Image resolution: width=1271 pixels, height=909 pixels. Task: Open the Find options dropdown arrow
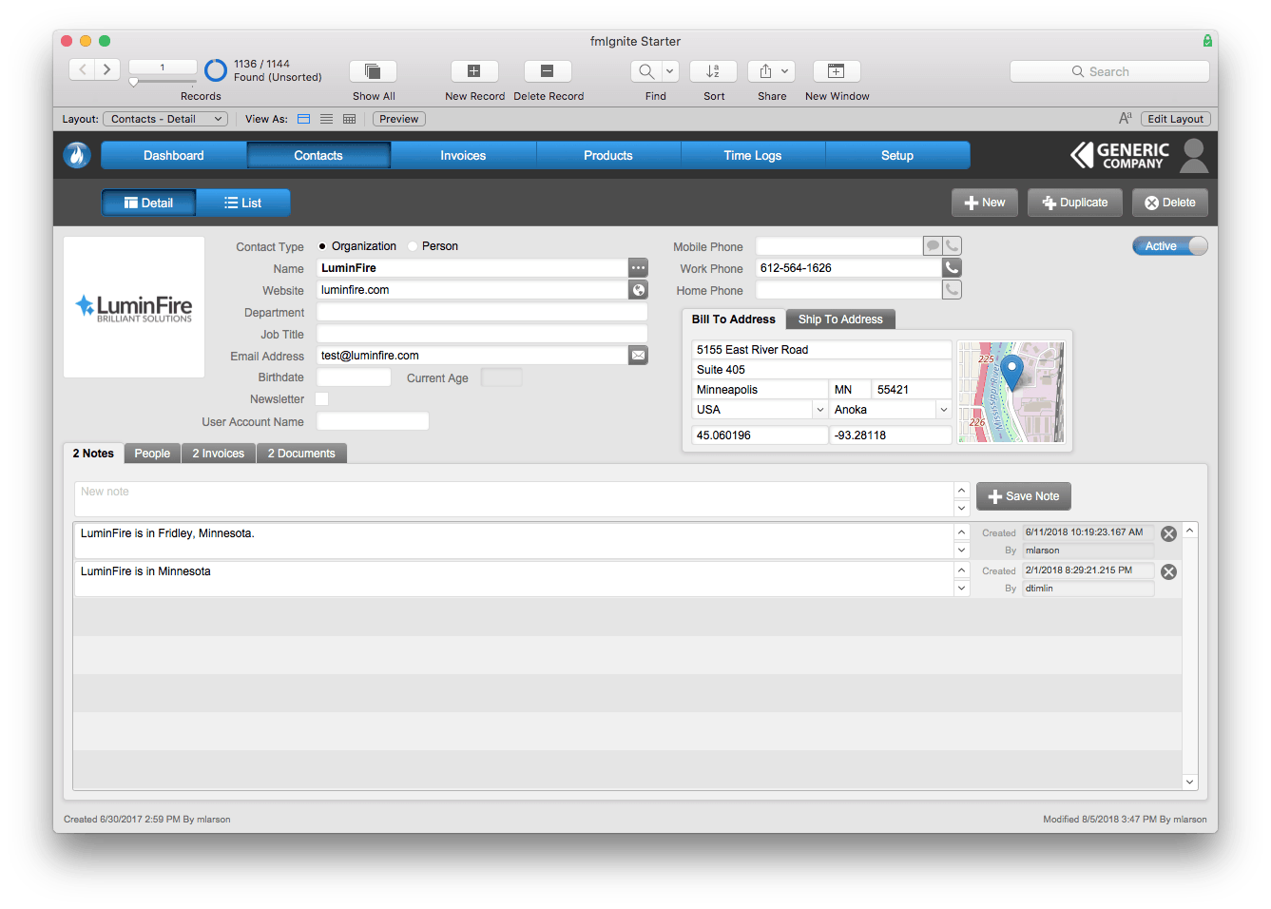coord(670,71)
